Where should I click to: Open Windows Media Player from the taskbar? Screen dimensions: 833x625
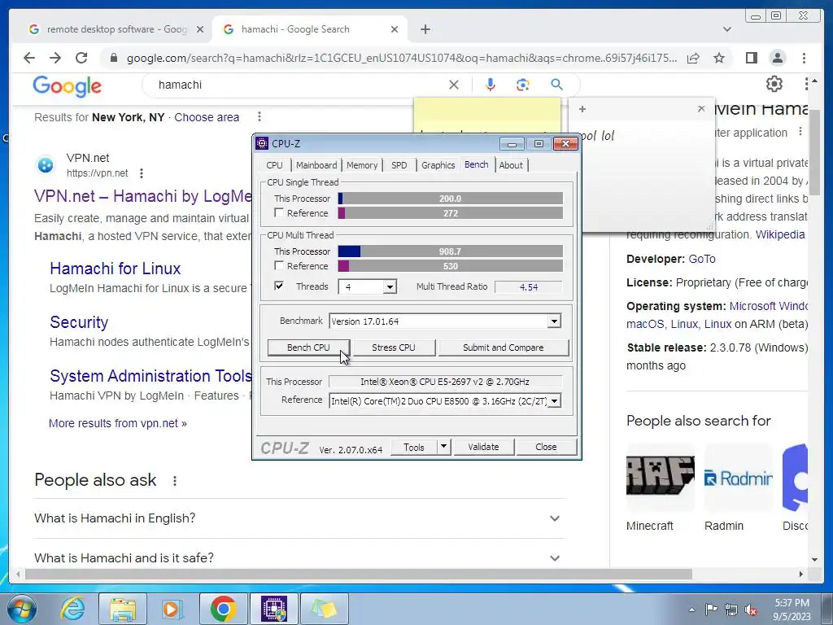(172, 609)
